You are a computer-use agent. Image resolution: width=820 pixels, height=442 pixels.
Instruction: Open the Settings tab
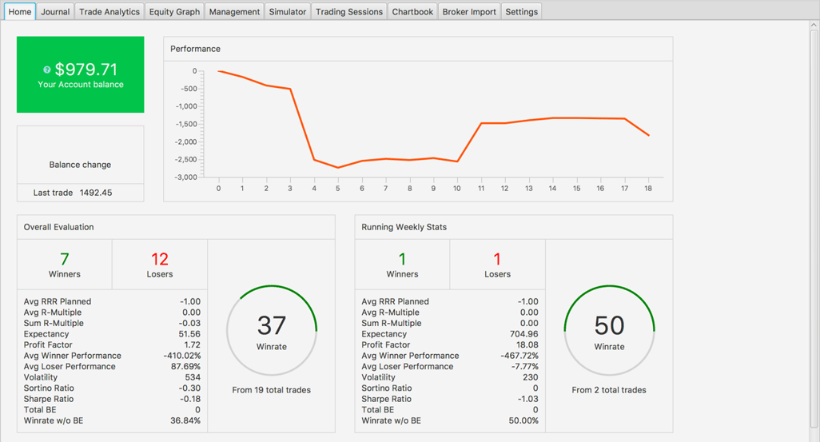(x=521, y=11)
